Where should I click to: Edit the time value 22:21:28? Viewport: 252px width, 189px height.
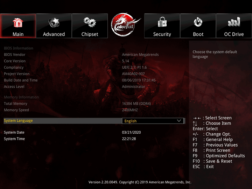click(129, 139)
